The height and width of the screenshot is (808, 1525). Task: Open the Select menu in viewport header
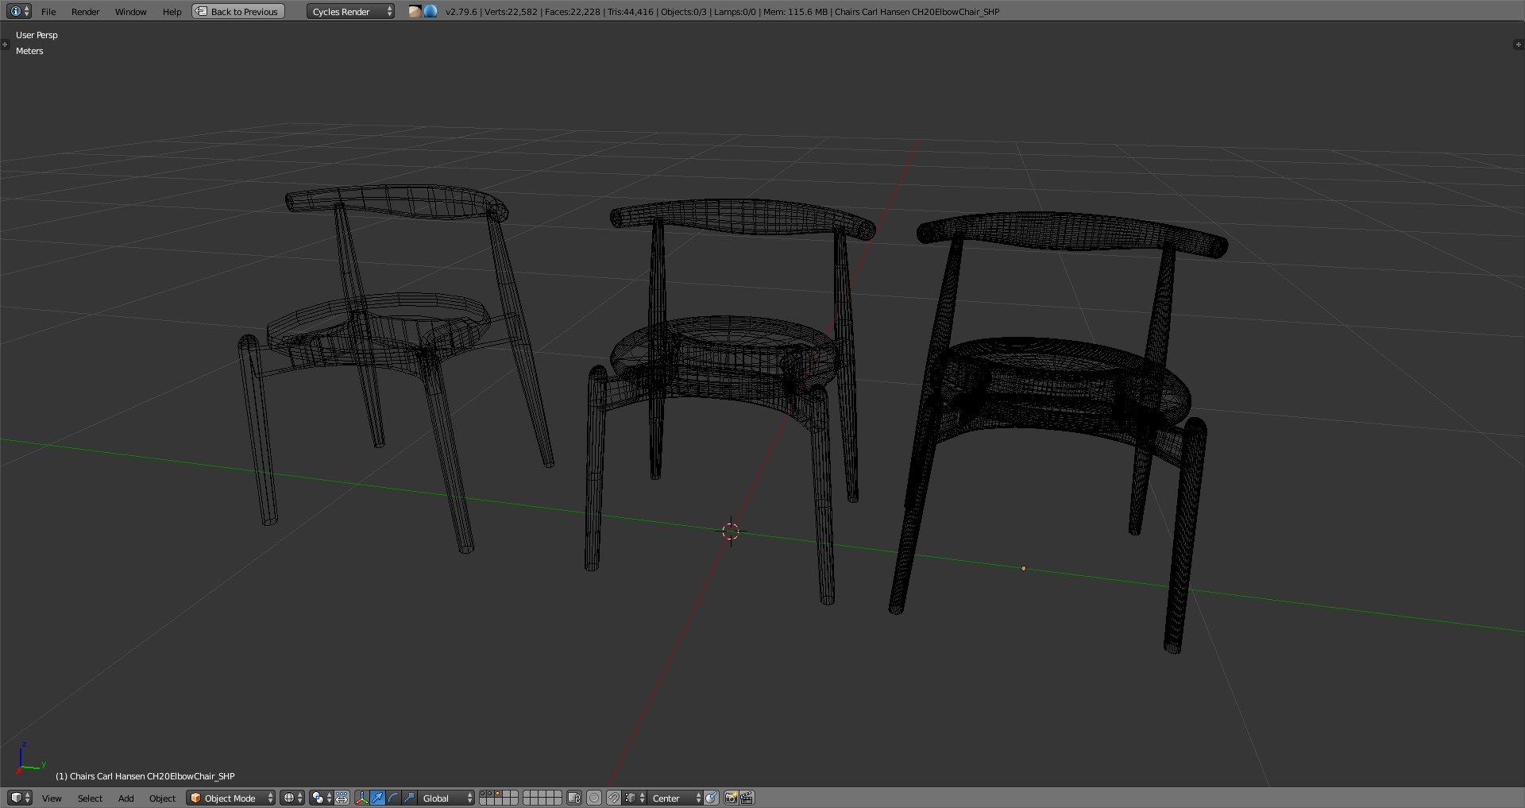(90, 798)
